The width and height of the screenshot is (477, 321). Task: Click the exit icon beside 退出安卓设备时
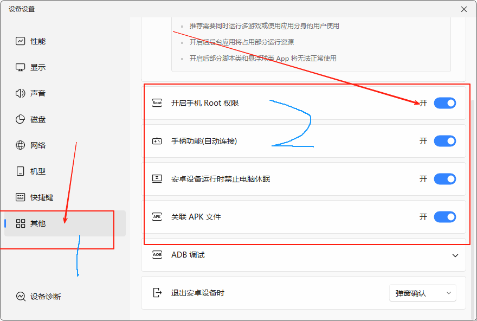pyautogui.click(x=157, y=293)
